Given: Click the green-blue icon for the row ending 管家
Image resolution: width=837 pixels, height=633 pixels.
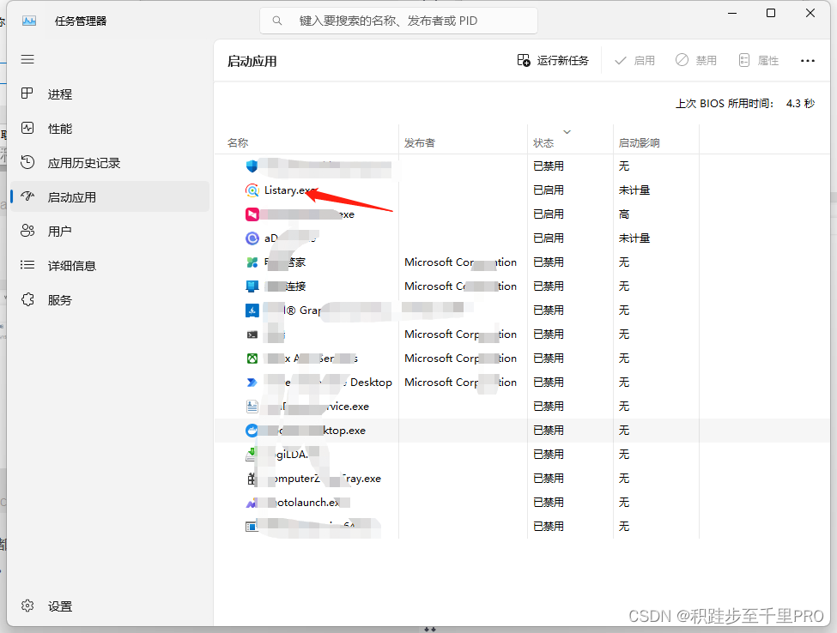Looking at the screenshot, I should pos(252,262).
